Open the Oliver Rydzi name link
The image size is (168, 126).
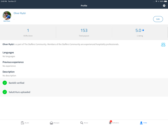click(19, 13)
